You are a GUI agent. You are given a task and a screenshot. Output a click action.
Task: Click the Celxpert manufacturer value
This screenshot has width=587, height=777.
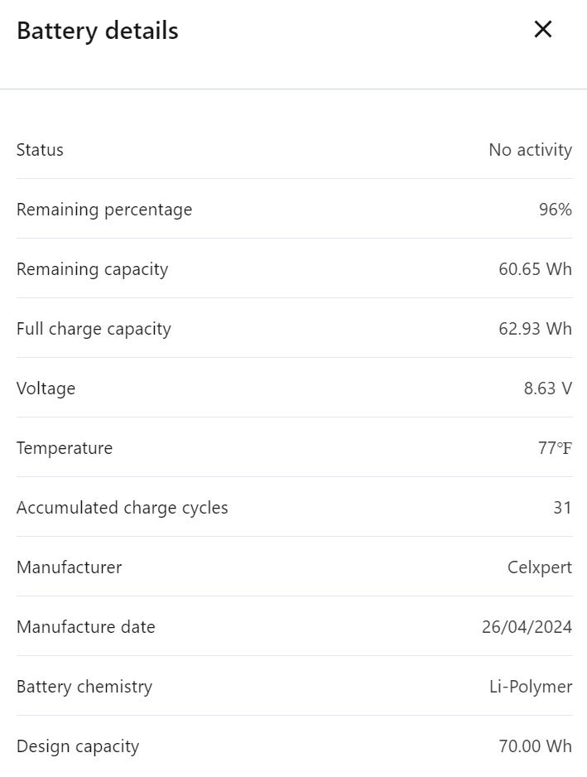[x=539, y=567]
